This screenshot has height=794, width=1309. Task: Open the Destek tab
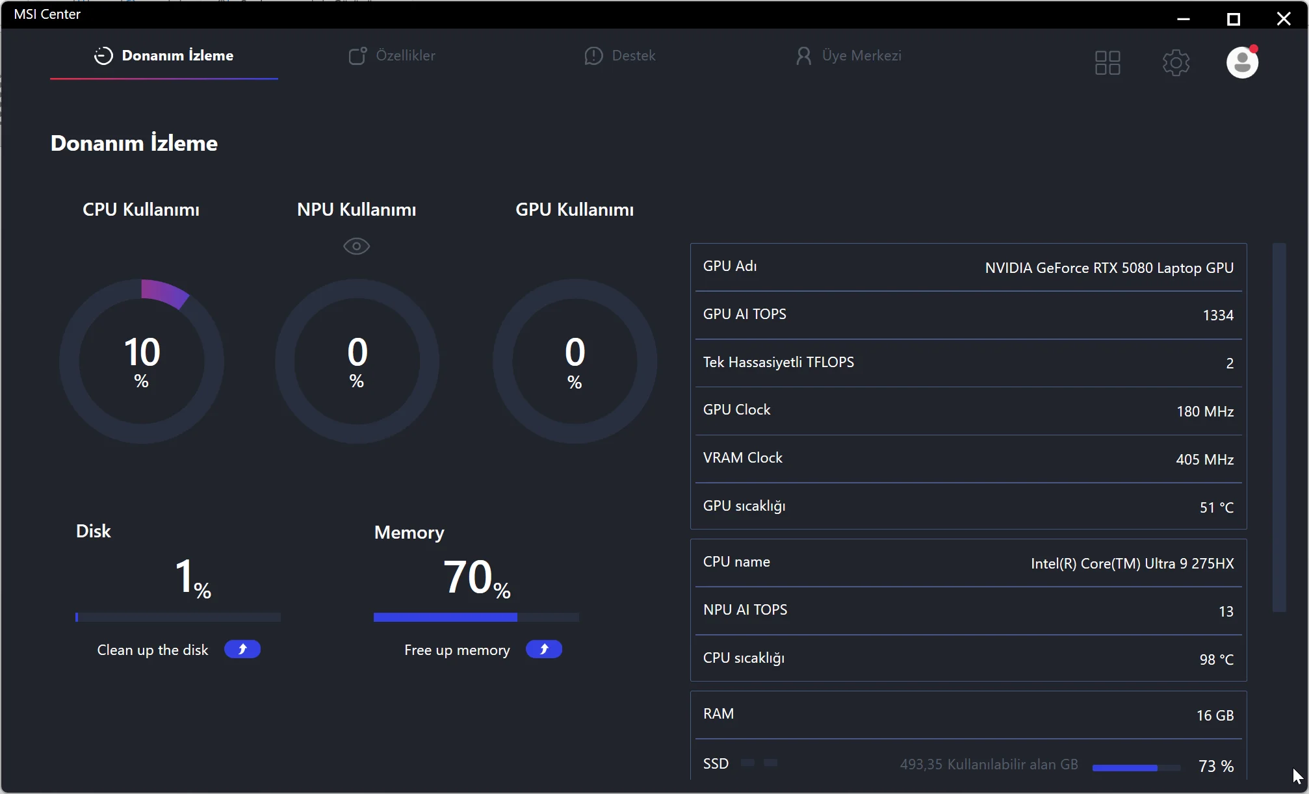point(620,56)
